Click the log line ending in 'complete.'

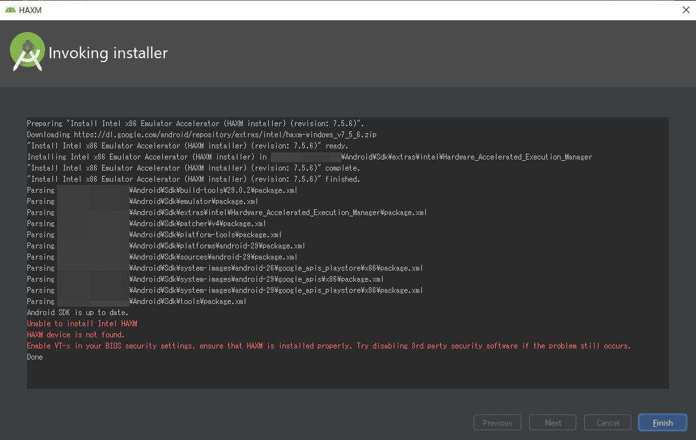[x=194, y=168]
